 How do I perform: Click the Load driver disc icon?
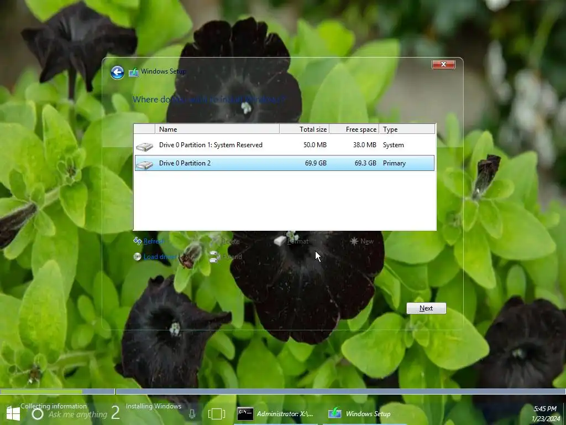point(137,257)
